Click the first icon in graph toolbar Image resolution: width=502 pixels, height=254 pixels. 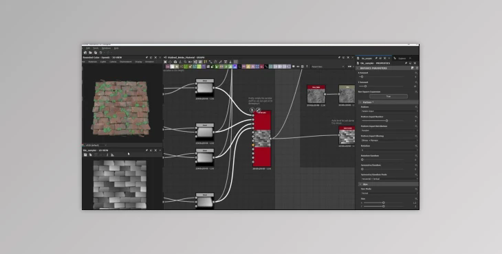tap(165, 62)
